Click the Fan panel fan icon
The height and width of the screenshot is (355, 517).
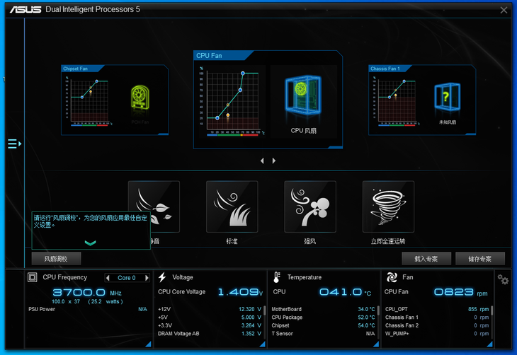tap(392, 277)
